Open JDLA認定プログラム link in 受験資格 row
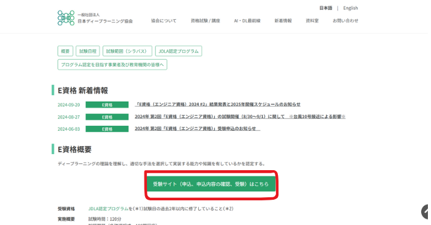 point(108,209)
